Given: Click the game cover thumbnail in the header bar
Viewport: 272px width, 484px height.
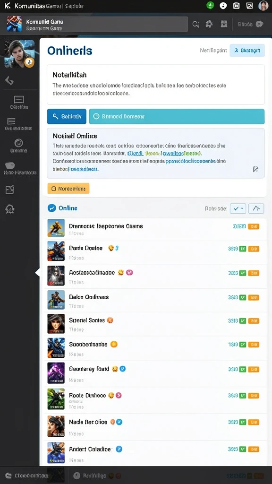Looking at the screenshot, I should pos(14,24).
